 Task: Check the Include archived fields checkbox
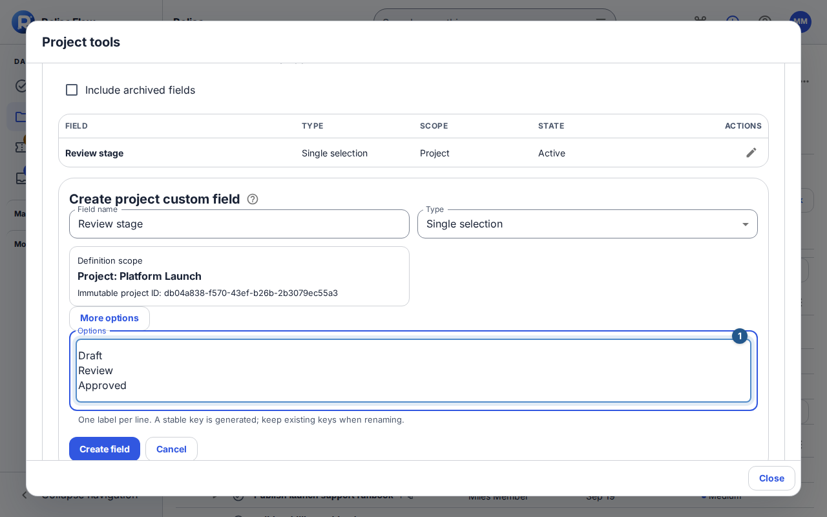coord(72,90)
